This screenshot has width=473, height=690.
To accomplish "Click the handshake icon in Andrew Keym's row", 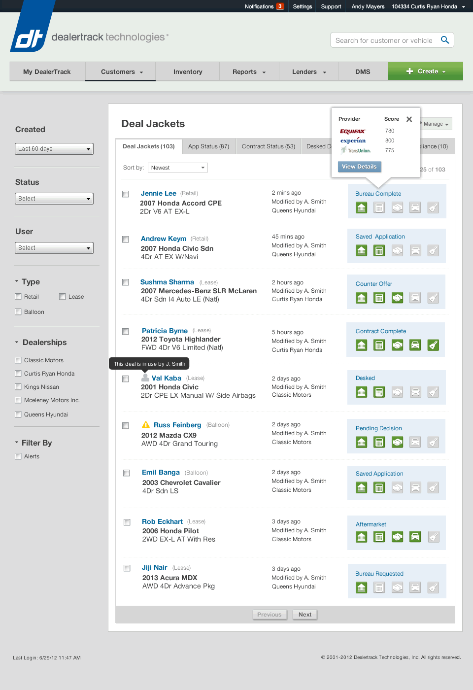I will click(x=398, y=251).
